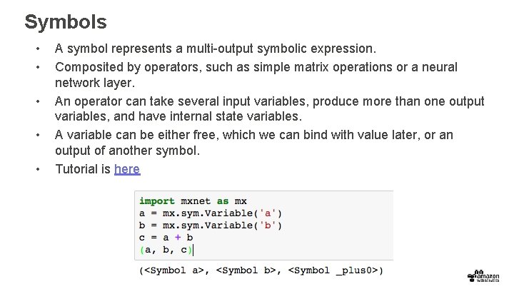Click the 'import mxnet as mx' code line
The width and height of the screenshot is (514, 289).
pyautogui.click(x=193, y=201)
